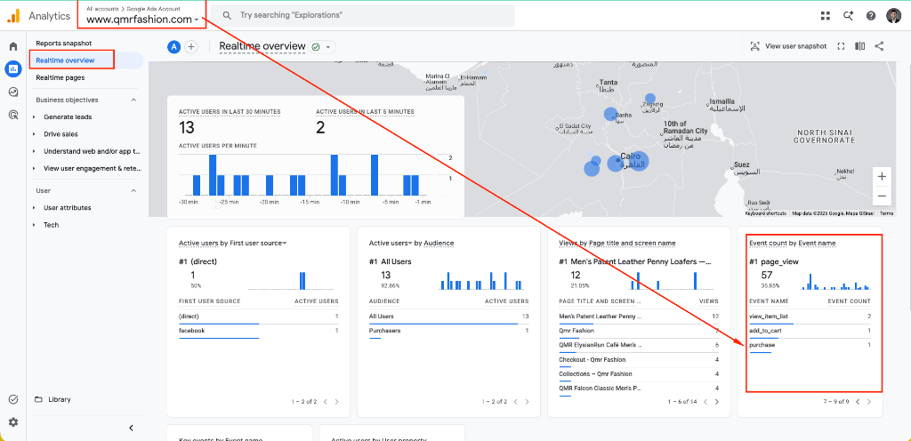Open the user account avatar
The width and height of the screenshot is (911, 441).
pyautogui.click(x=893, y=16)
